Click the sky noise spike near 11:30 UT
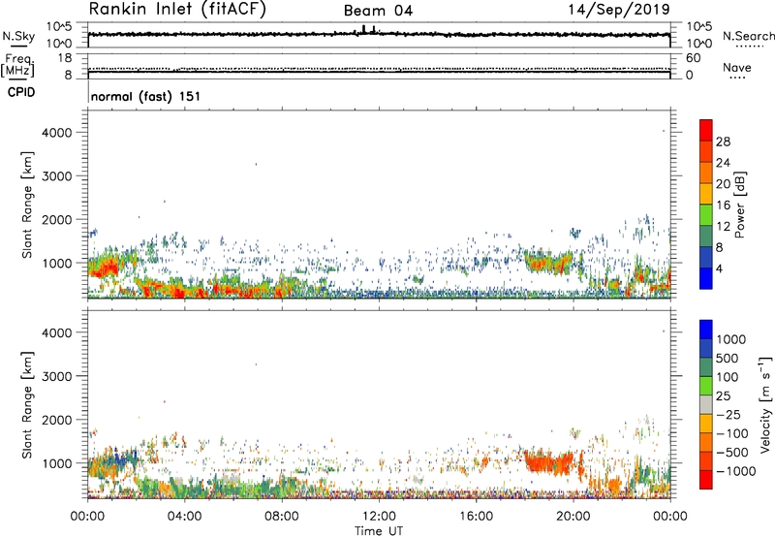 click(x=364, y=29)
